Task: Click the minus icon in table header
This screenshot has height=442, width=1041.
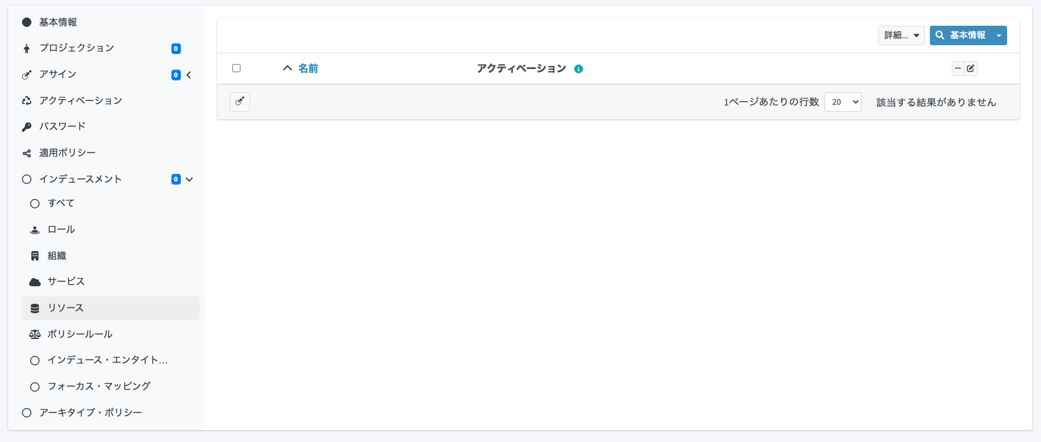Action: click(x=958, y=68)
